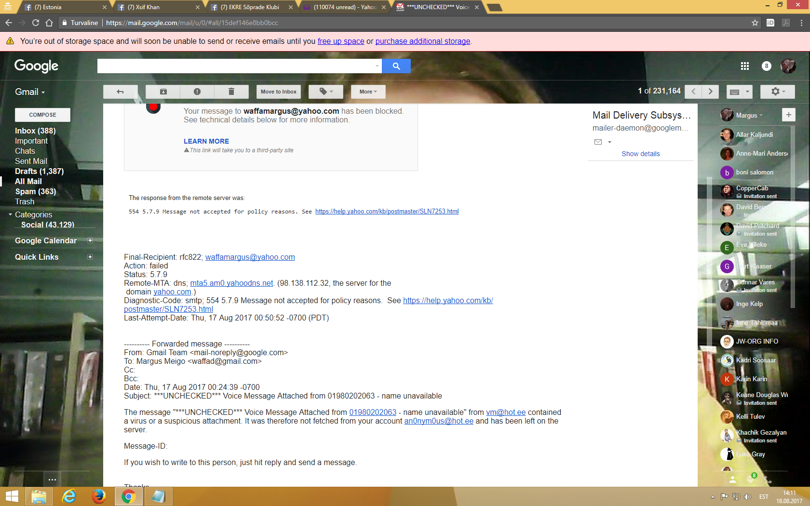The width and height of the screenshot is (810, 506).
Task: Expand the input tools dropdown arrow
Action: click(747, 92)
